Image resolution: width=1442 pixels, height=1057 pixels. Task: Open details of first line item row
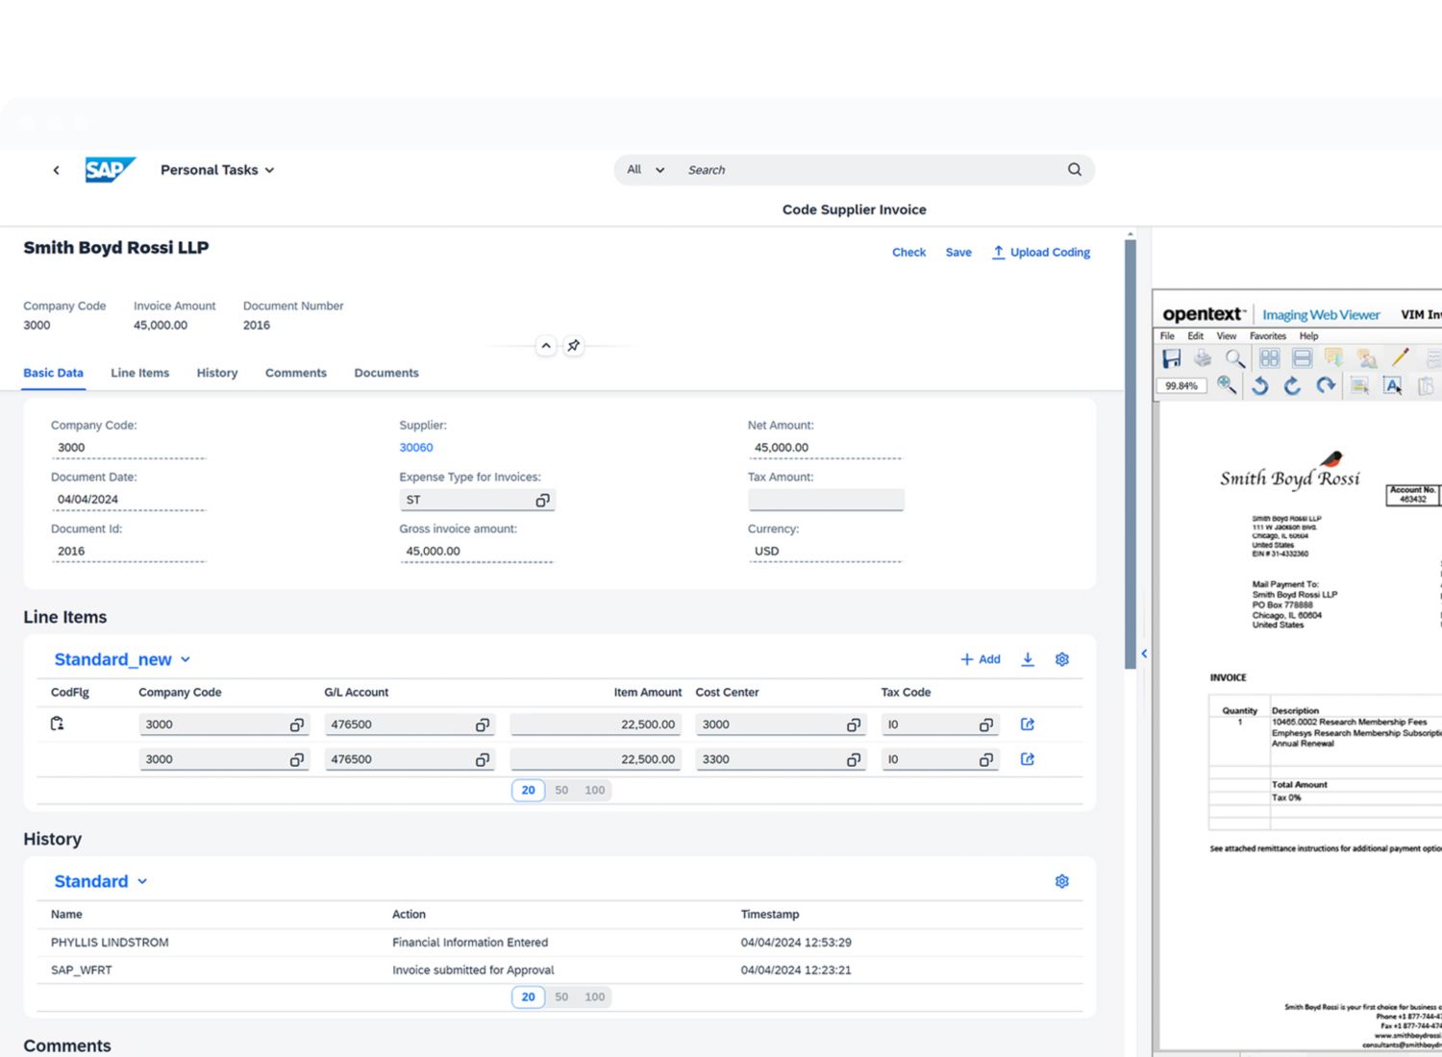click(x=1027, y=725)
